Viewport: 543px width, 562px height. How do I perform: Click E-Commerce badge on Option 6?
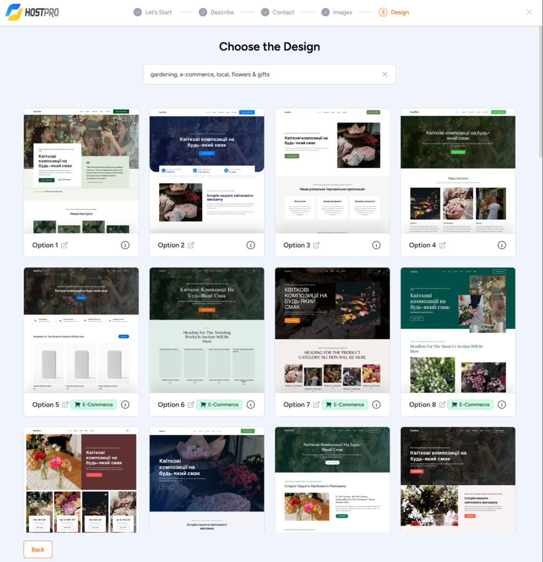219,404
